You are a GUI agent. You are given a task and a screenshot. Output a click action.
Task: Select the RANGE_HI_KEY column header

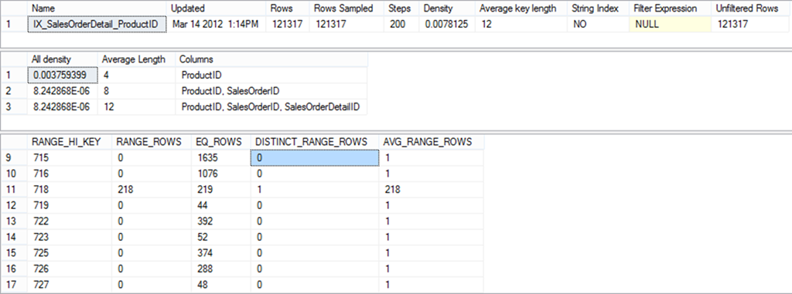[x=70, y=142]
